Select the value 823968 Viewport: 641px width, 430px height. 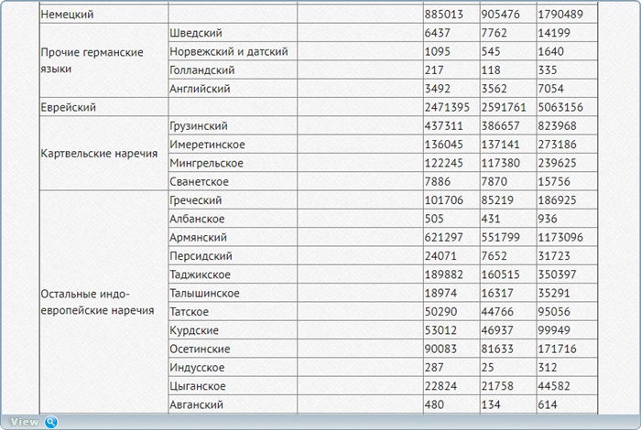click(x=557, y=125)
